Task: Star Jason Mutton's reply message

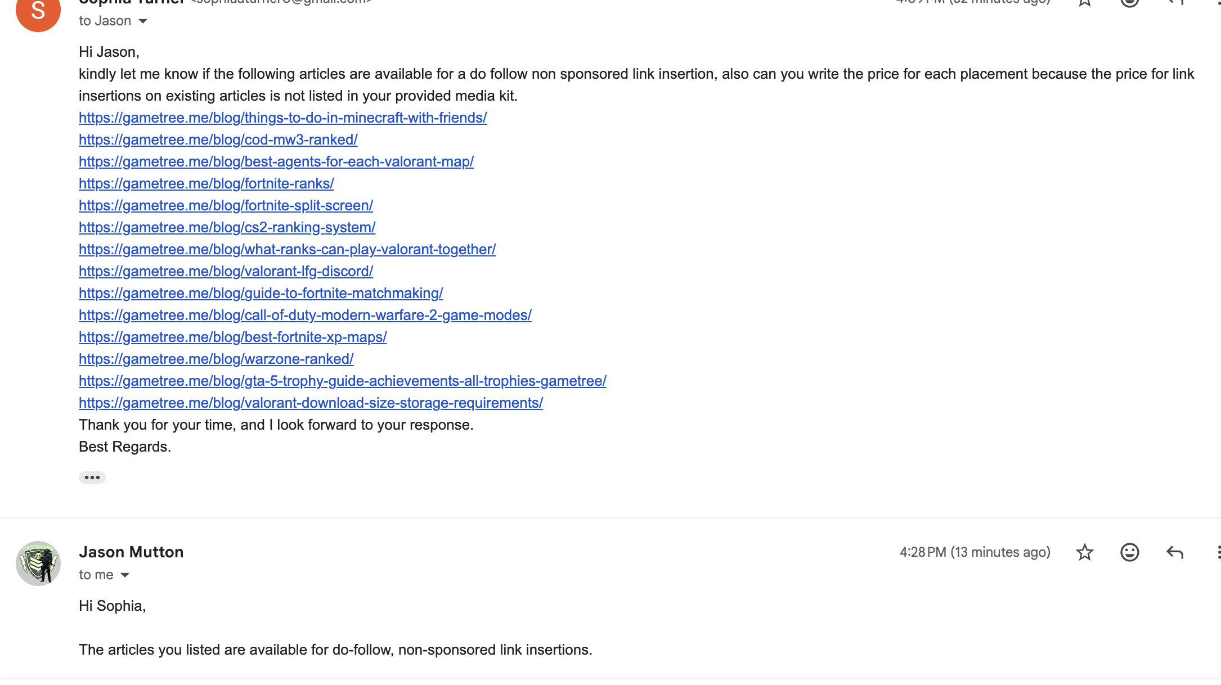Action: (x=1084, y=552)
